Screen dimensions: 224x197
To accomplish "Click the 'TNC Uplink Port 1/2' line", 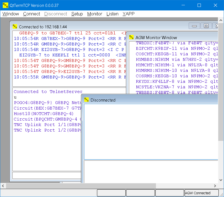I will point(47,130).
